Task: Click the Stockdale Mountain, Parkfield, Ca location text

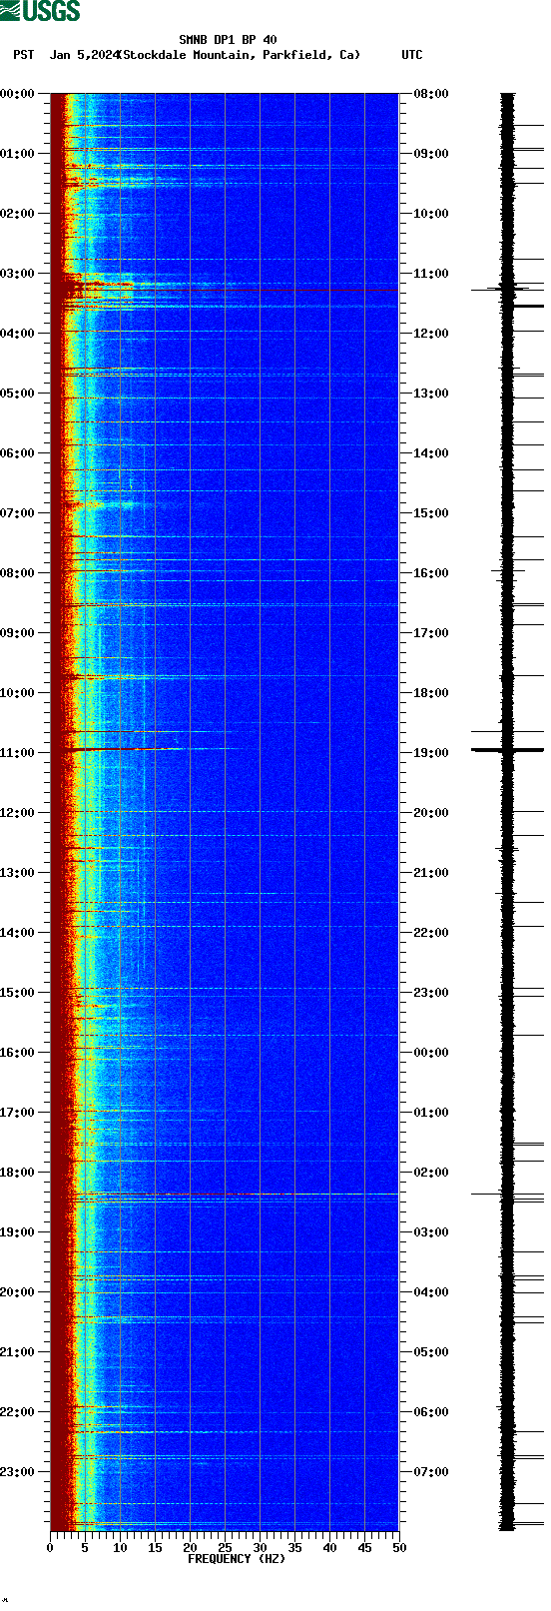Action: (239, 55)
